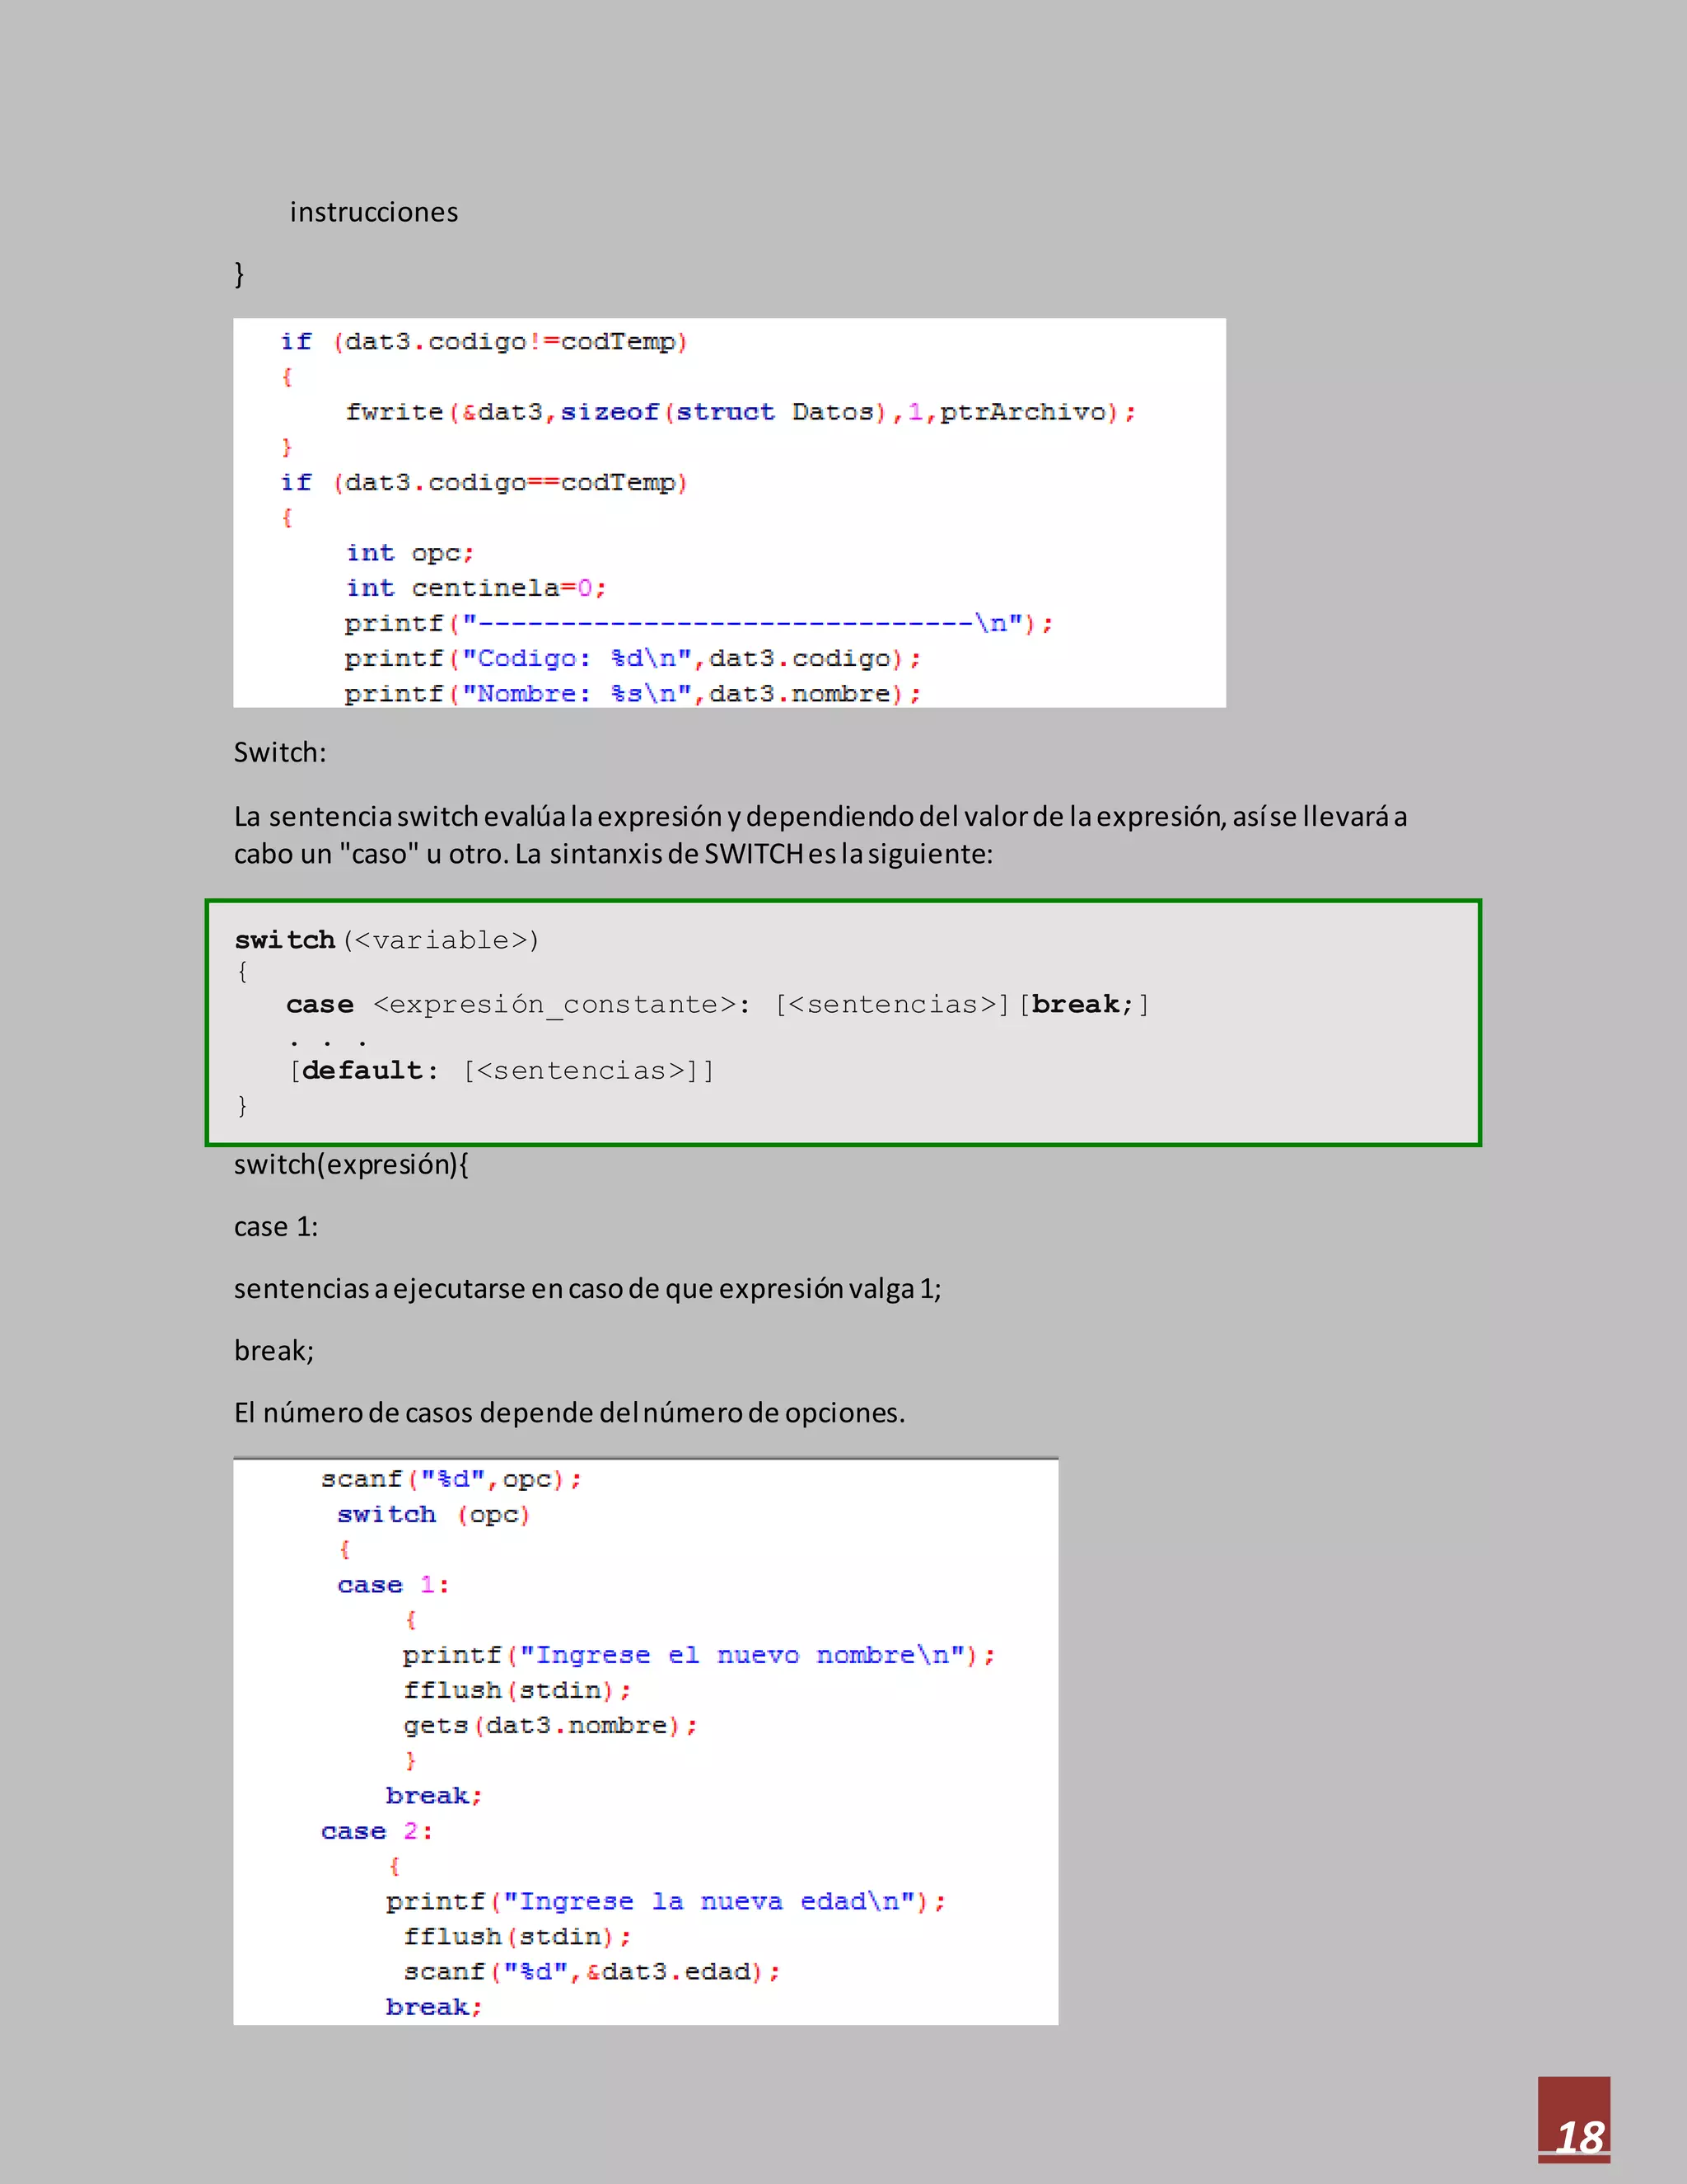Viewport: 1687px width, 2184px height.
Task: Click the blue "case 1:" code line
Action: [393, 1585]
